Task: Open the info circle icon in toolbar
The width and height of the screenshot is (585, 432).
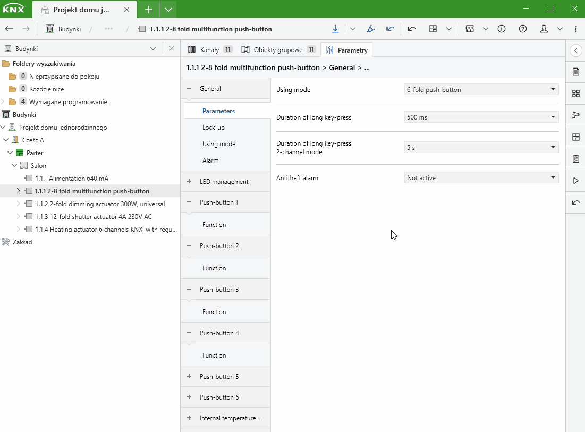Action: [x=502, y=29]
